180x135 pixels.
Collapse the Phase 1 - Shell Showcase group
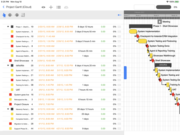point(8,27)
